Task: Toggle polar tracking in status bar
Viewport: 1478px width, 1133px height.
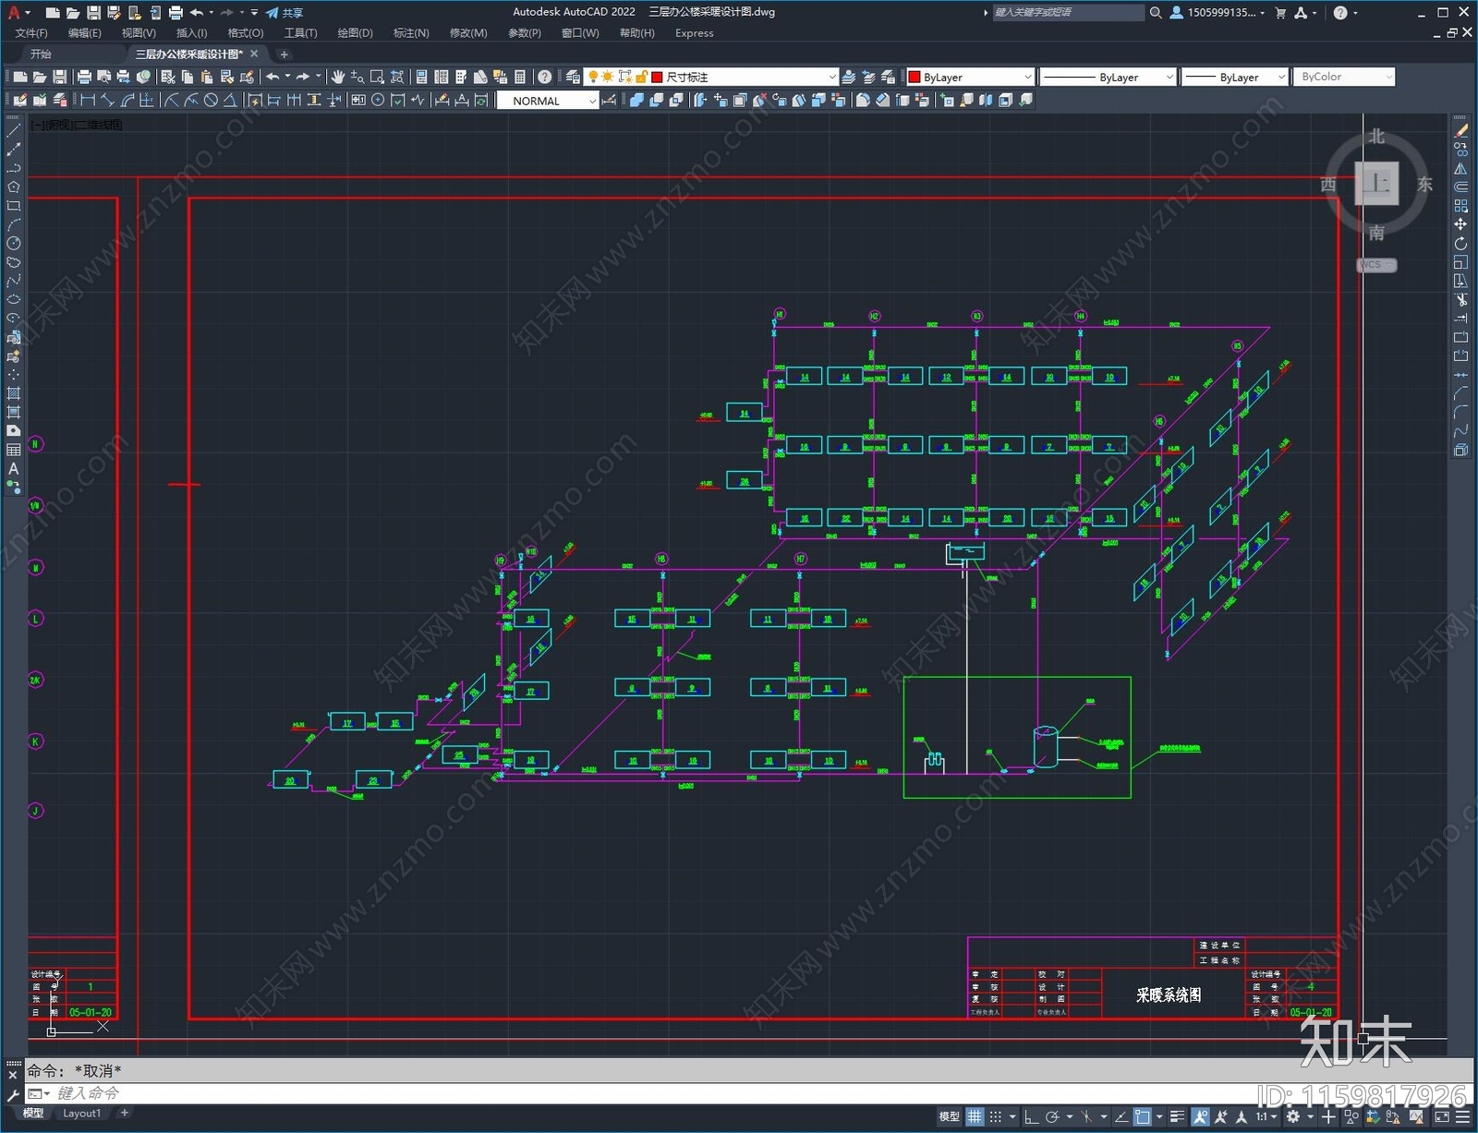Action: (1052, 1116)
